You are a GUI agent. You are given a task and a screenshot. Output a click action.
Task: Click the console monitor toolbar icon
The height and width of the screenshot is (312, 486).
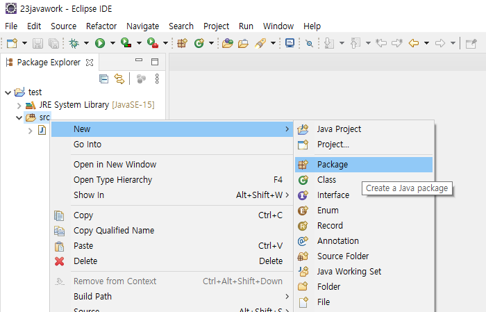(x=290, y=43)
